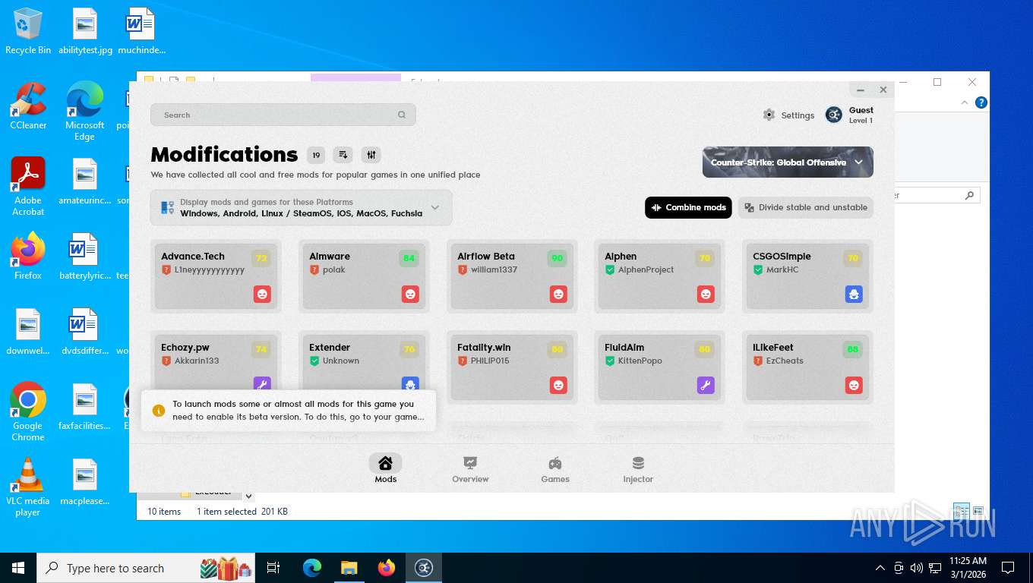Open the filter sliders icon beside Modifications
The height and width of the screenshot is (583, 1033).
tap(371, 155)
